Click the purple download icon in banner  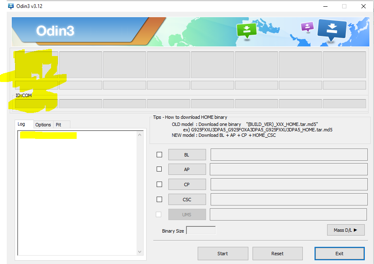[x=307, y=27]
